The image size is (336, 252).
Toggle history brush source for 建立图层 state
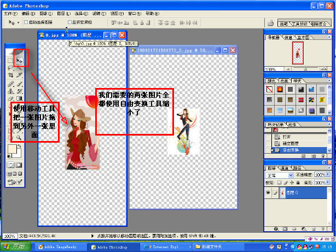pyautogui.click(x=268, y=143)
